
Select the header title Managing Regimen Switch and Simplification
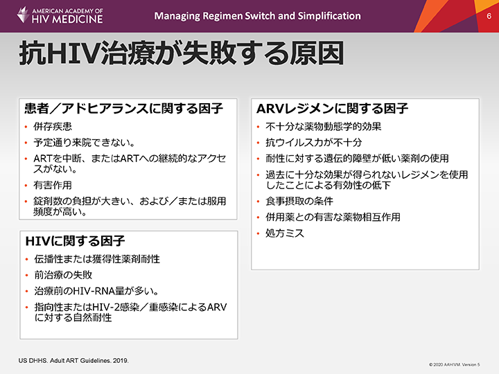pos(257,15)
